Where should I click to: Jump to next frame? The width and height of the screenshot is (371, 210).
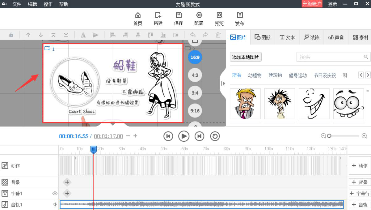click(x=199, y=136)
